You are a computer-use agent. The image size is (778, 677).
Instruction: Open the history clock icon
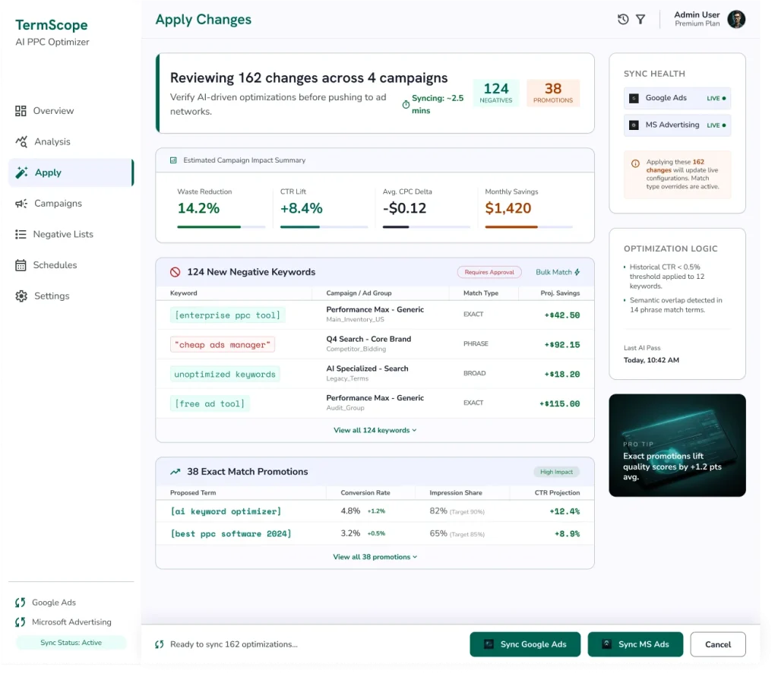[x=623, y=19]
